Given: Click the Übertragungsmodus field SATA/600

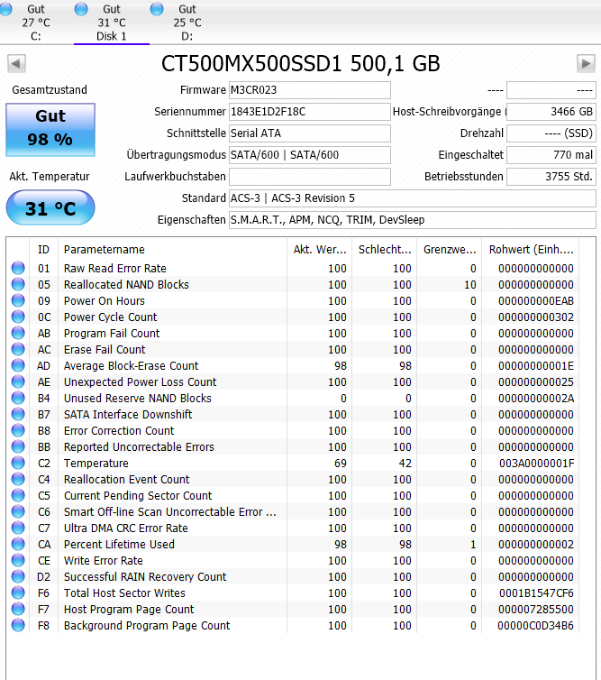Looking at the screenshot, I should point(309,155).
